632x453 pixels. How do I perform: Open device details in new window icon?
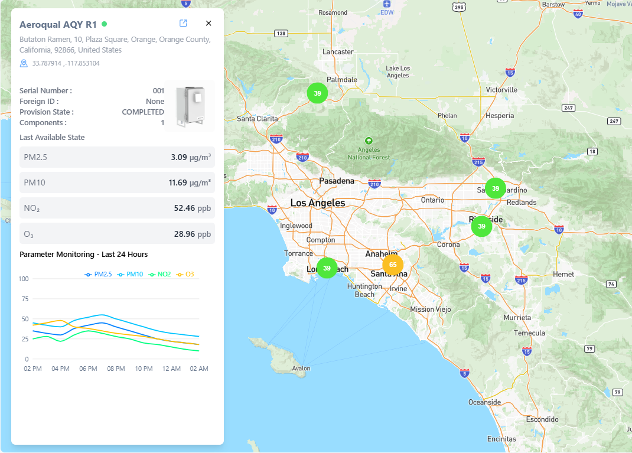tap(183, 23)
